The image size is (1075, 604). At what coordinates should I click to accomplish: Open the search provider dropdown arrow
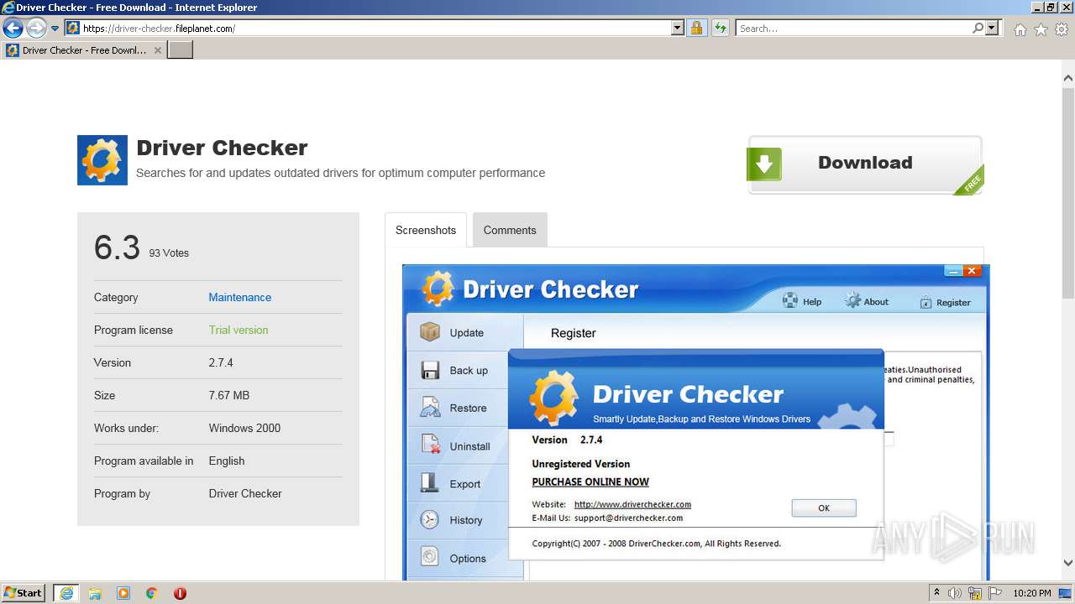(992, 29)
